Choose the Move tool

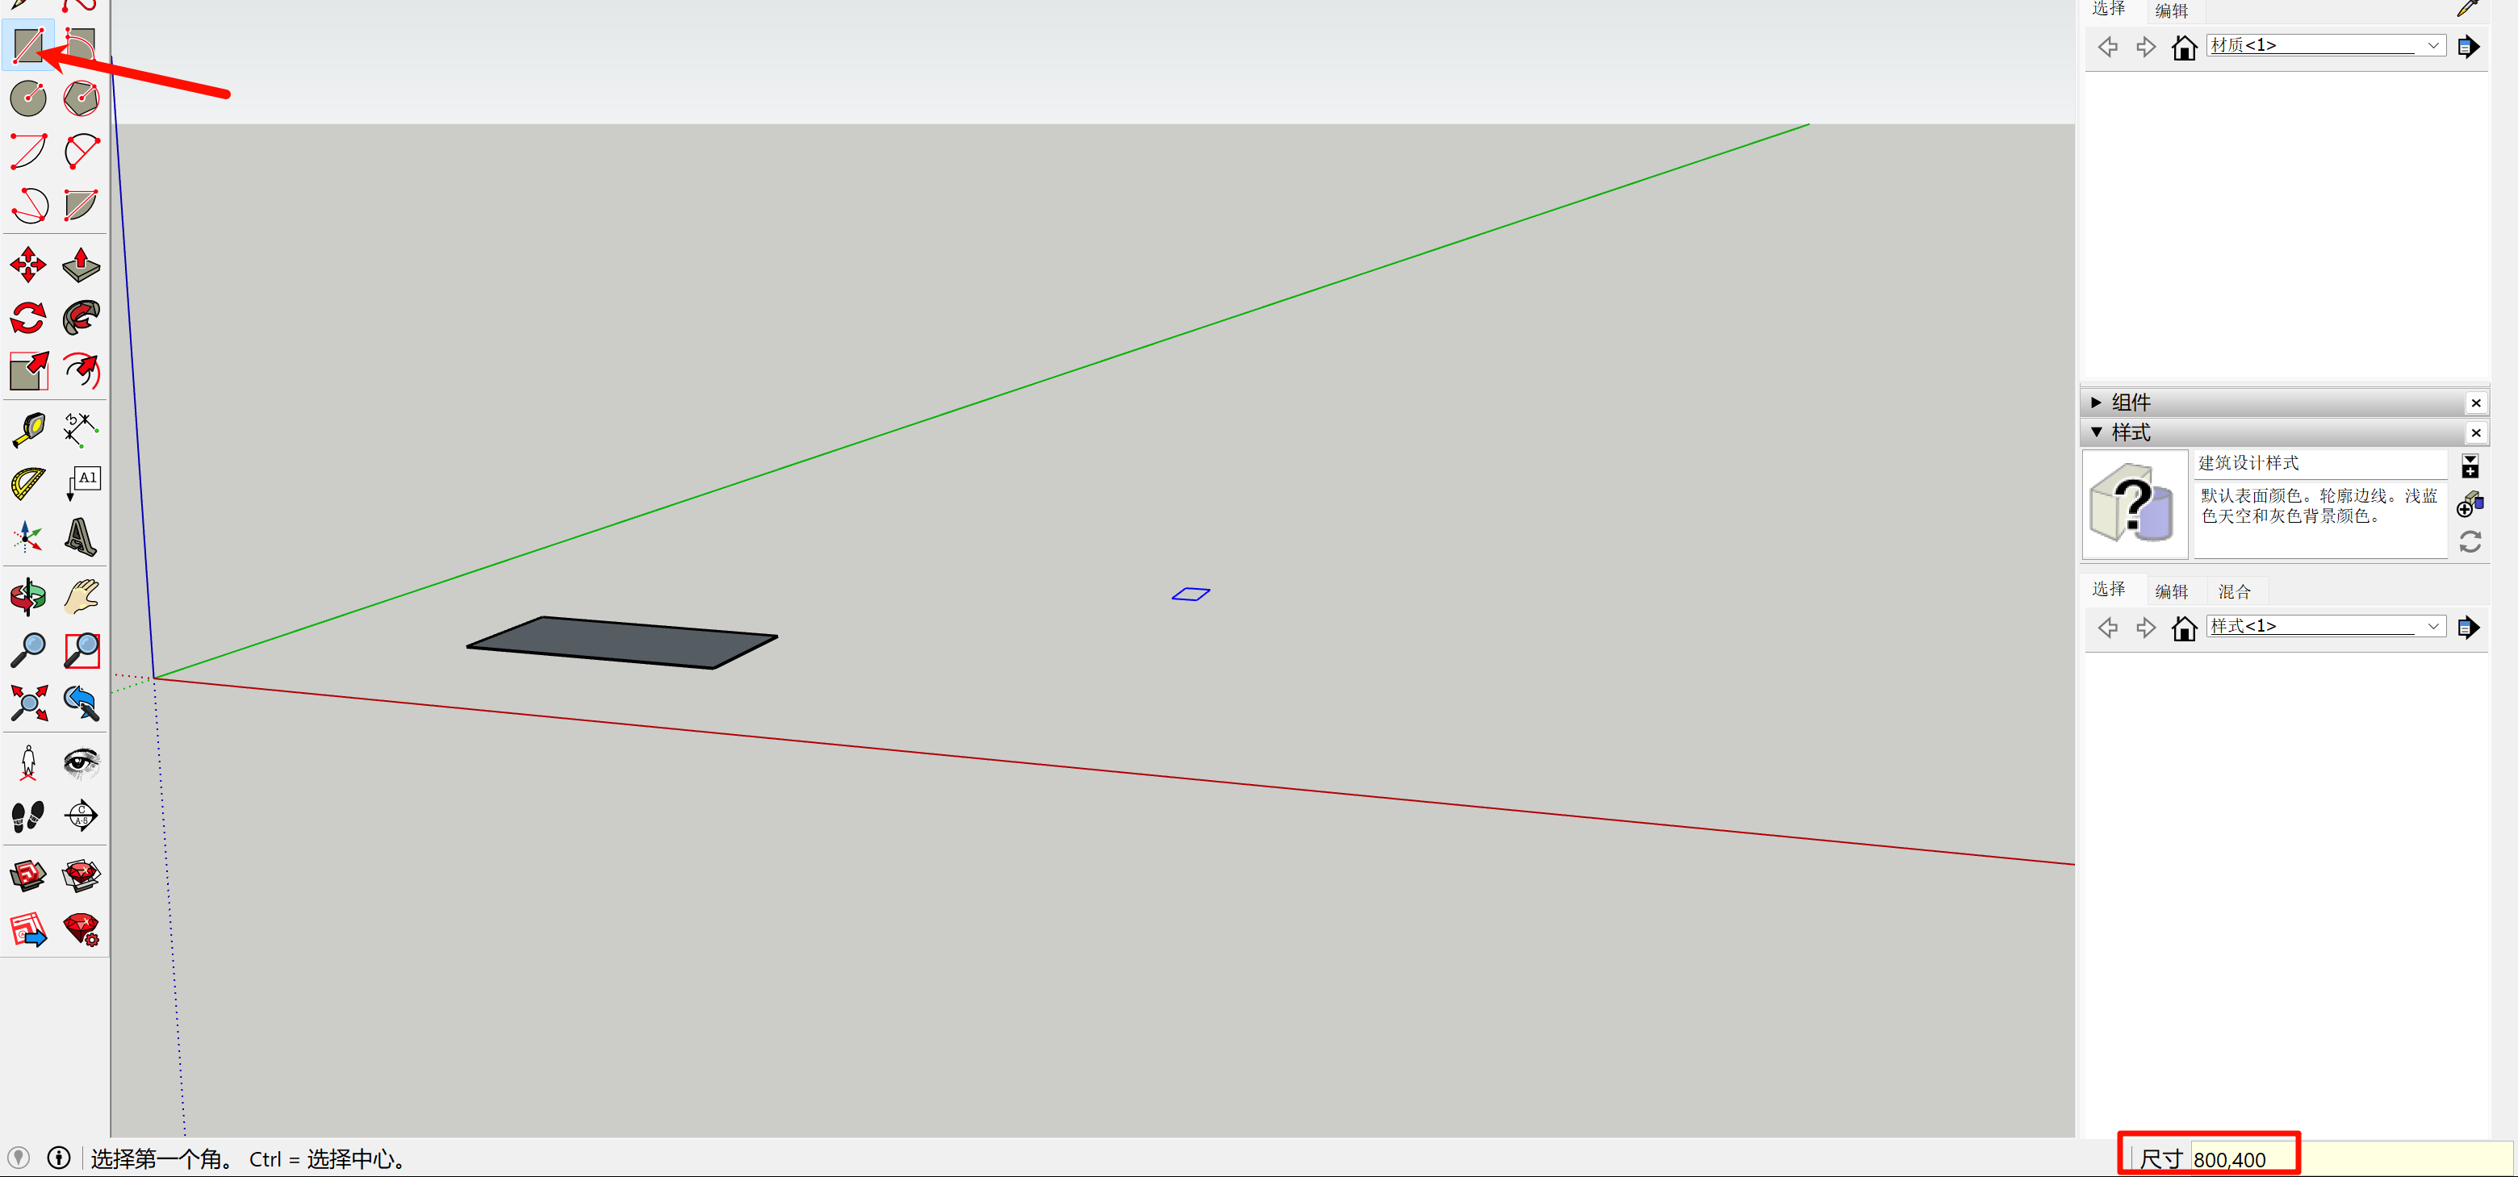point(28,264)
